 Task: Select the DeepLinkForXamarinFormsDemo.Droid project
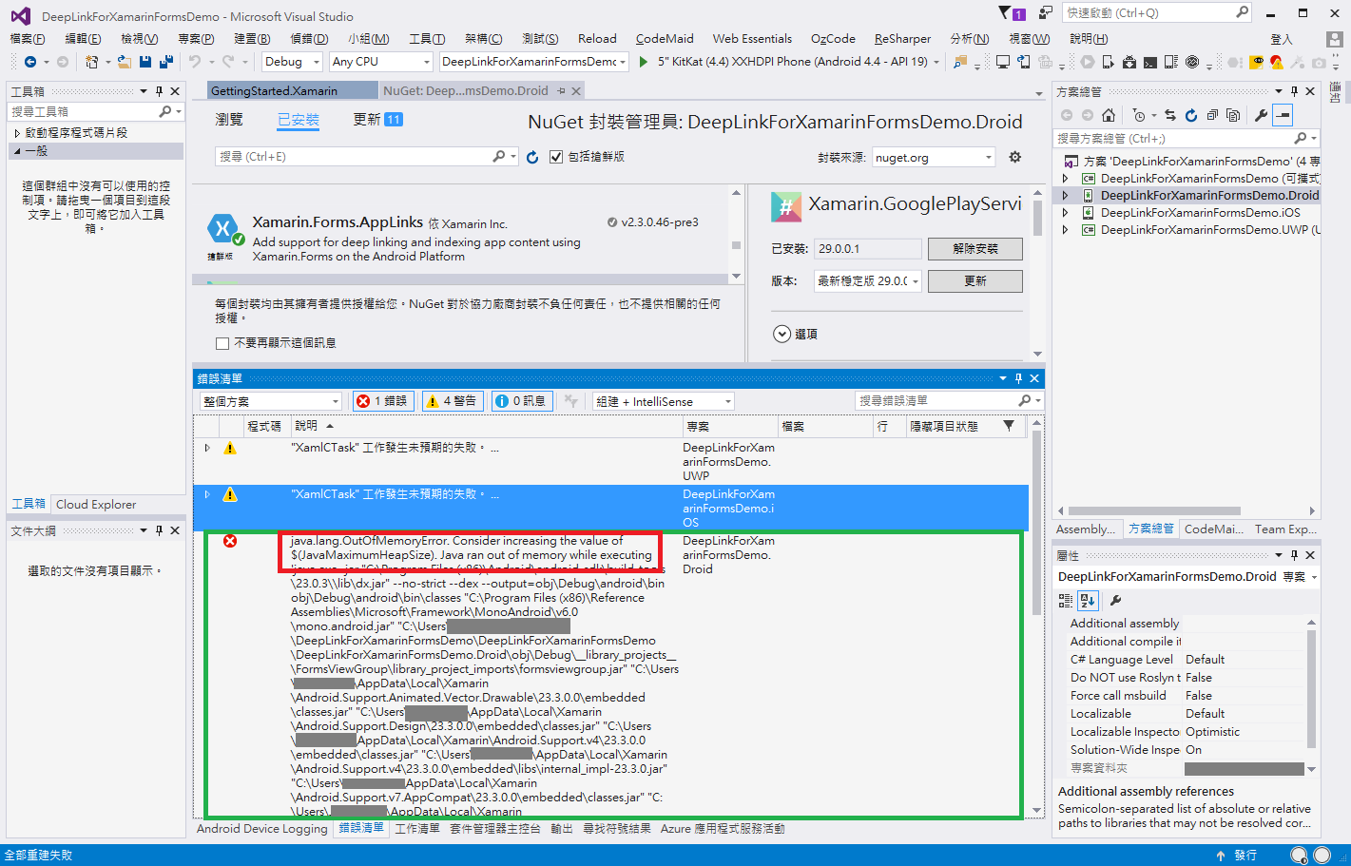click(1209, 196)
